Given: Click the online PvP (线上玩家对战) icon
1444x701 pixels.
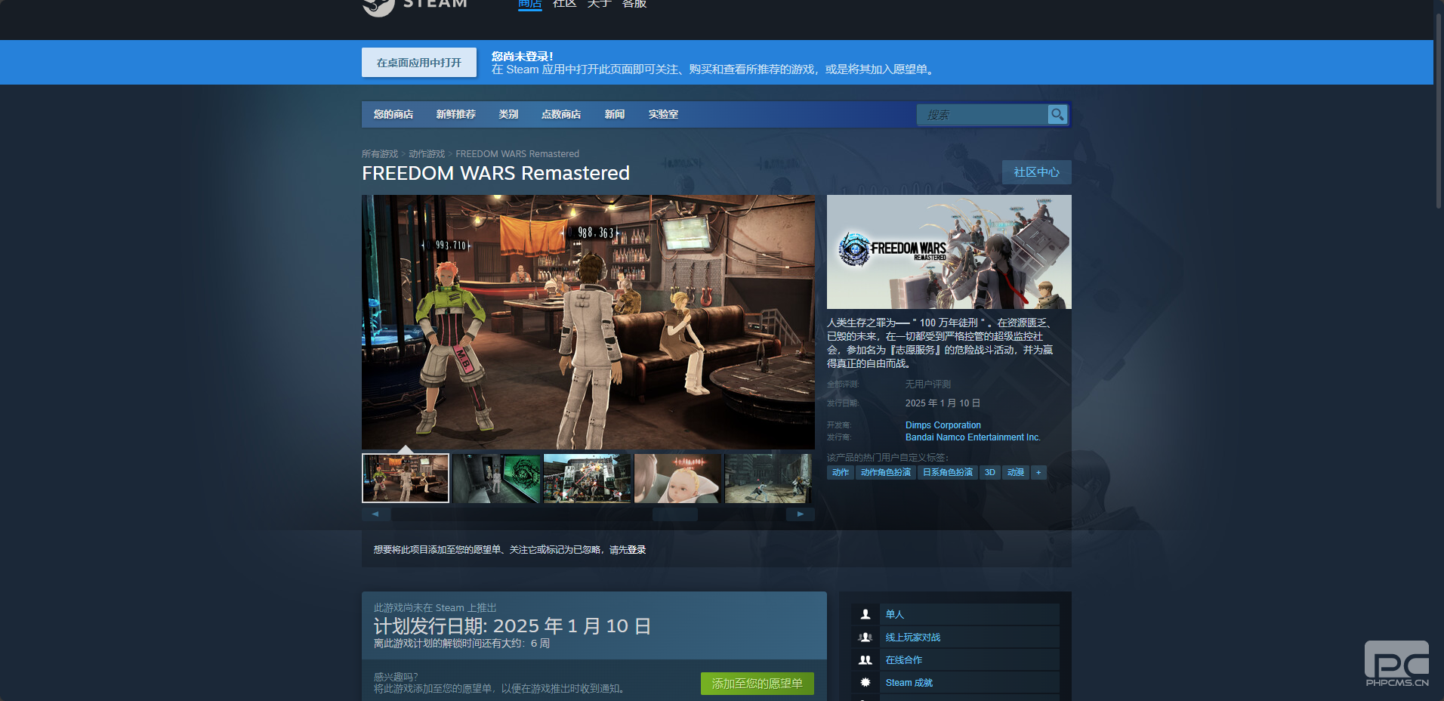Looking at the screenshot, I should coord(865,637).
